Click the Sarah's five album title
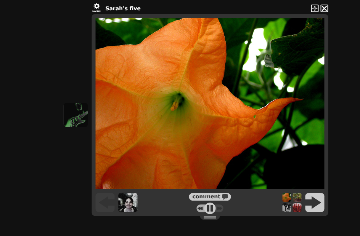 tap(123, 8)
